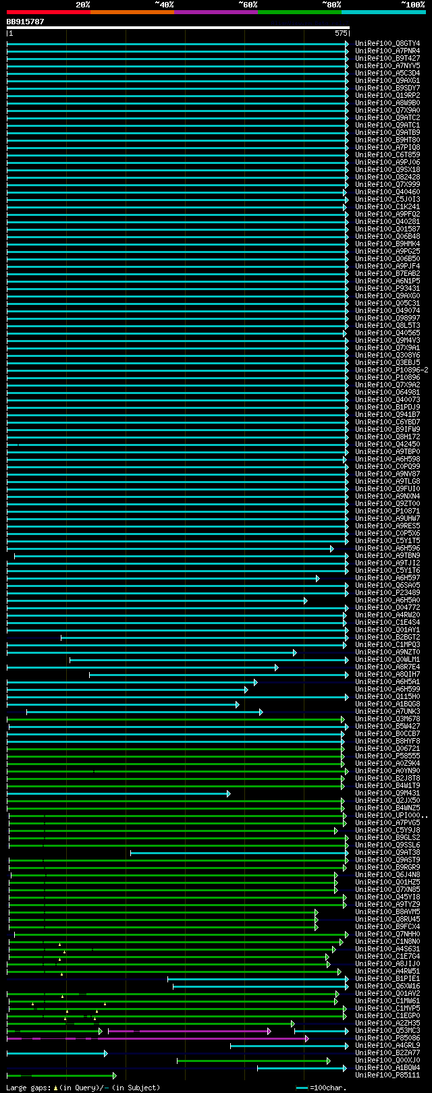Open the UniRef100_A6H599 entry
This screenshot has height=1093, width=432.
click(x=387, y=689)
